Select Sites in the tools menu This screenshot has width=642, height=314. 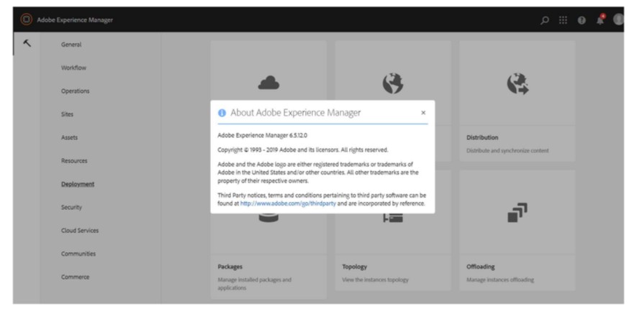[67, 114]
